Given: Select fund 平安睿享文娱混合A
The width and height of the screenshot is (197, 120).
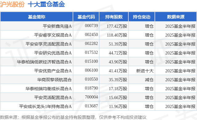Looking at the screenshot, I should pyautogui.click(x=53, y=35).
